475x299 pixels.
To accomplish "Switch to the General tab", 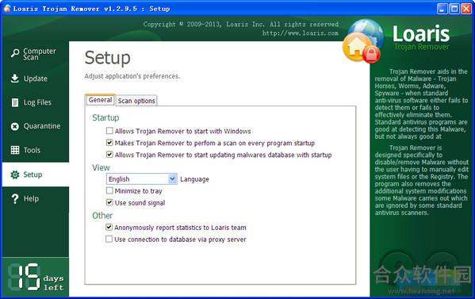I will pyautogui.click(x=100, y=100).
